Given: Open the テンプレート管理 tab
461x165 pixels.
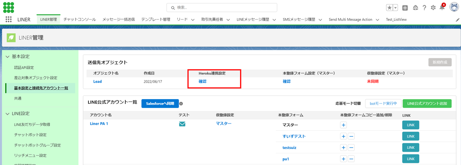Looking at the screenshot, I should (155, 20).
